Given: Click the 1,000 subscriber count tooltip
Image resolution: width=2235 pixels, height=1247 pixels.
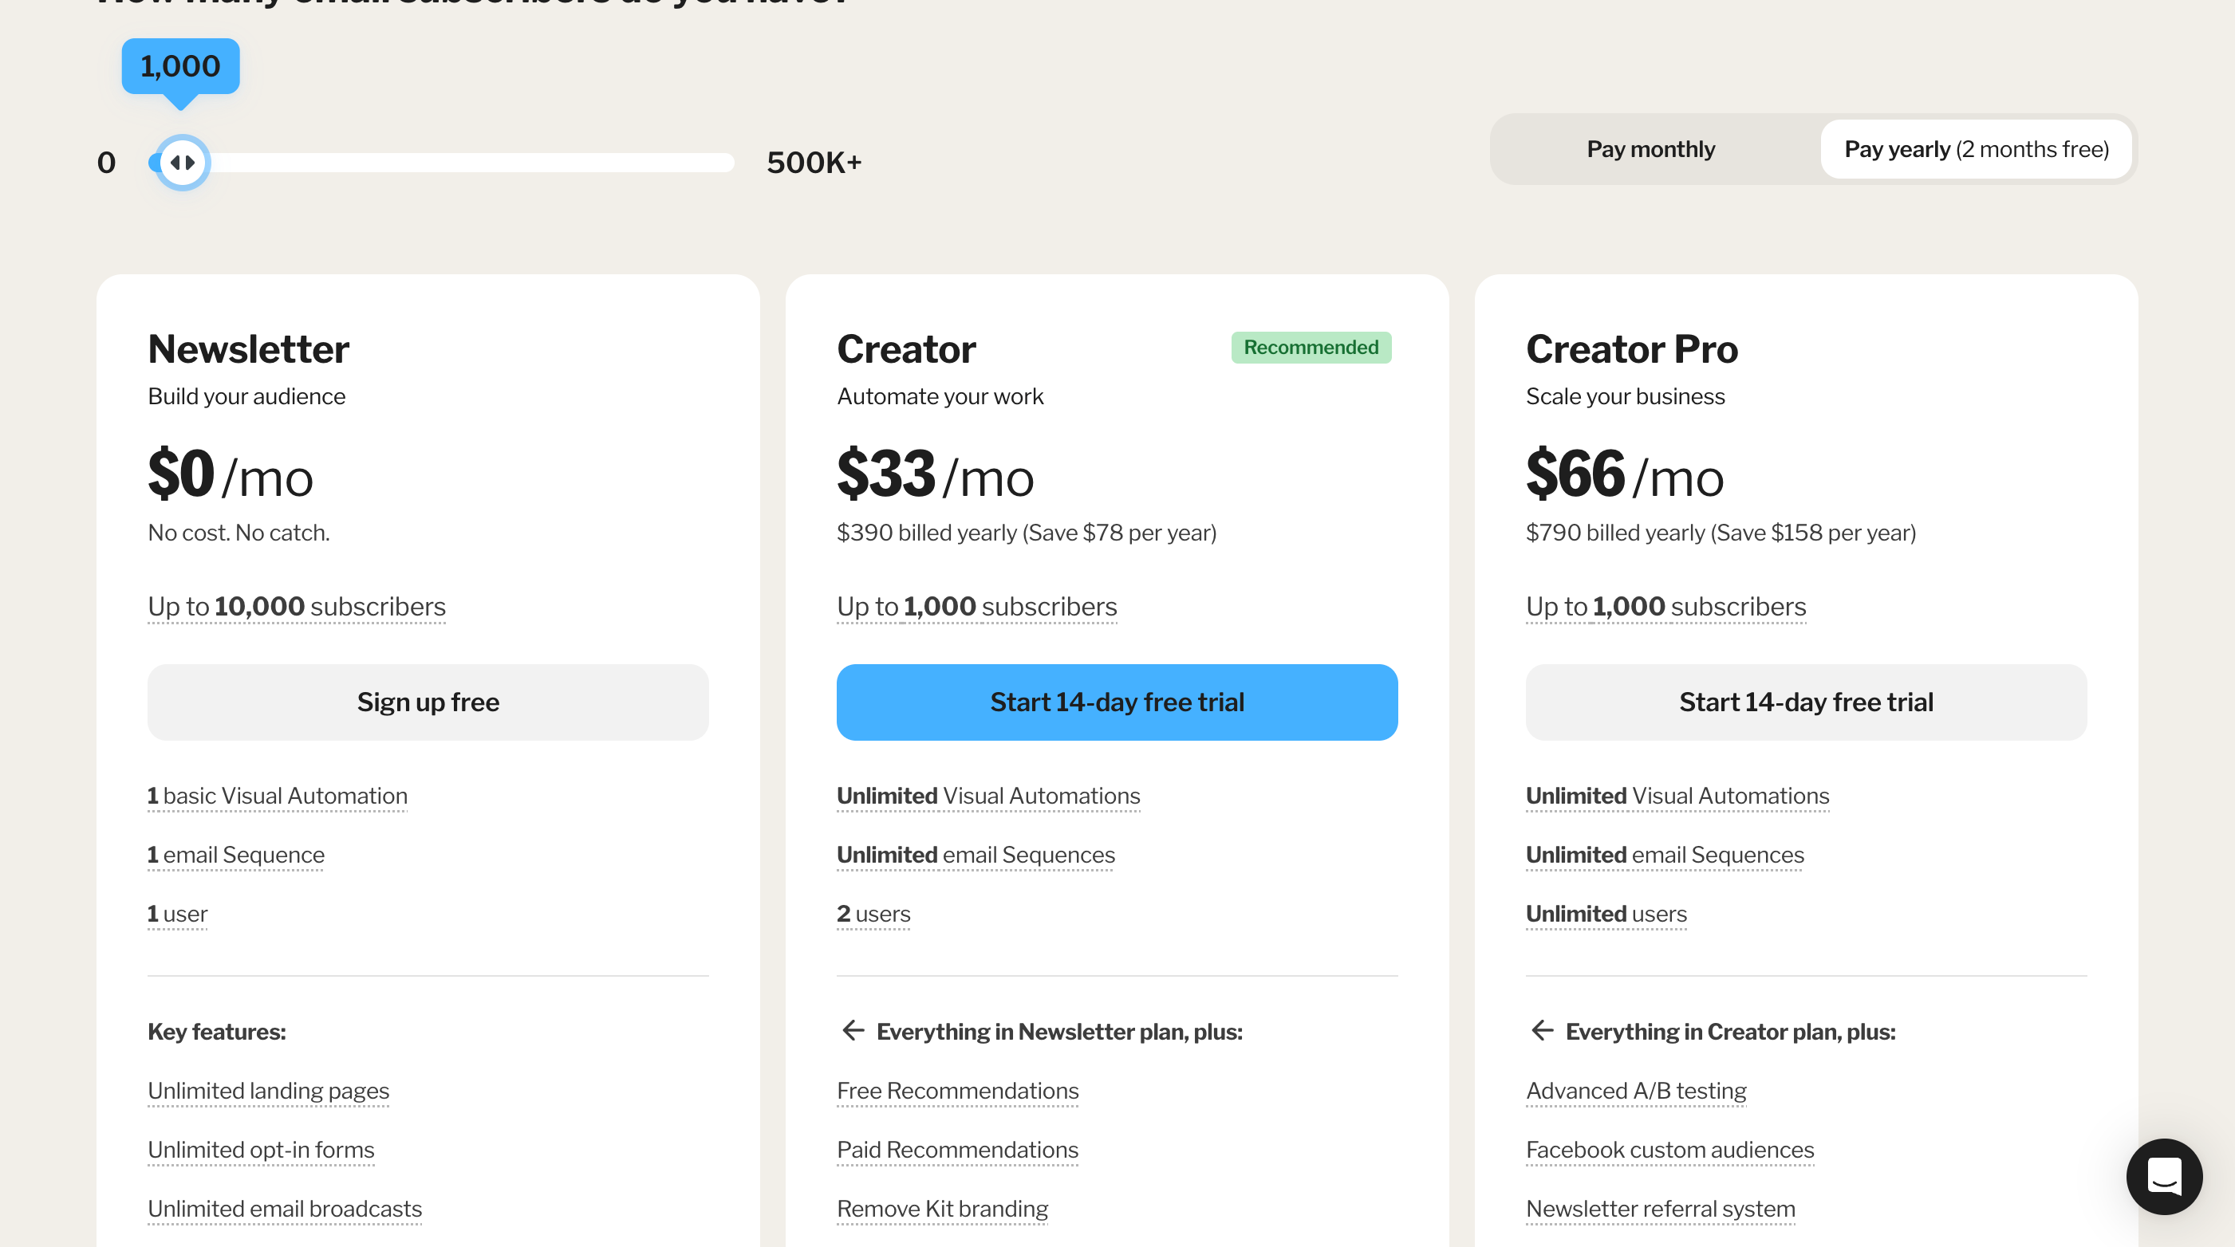Looking at the screenshot, I should pos(180,66).
